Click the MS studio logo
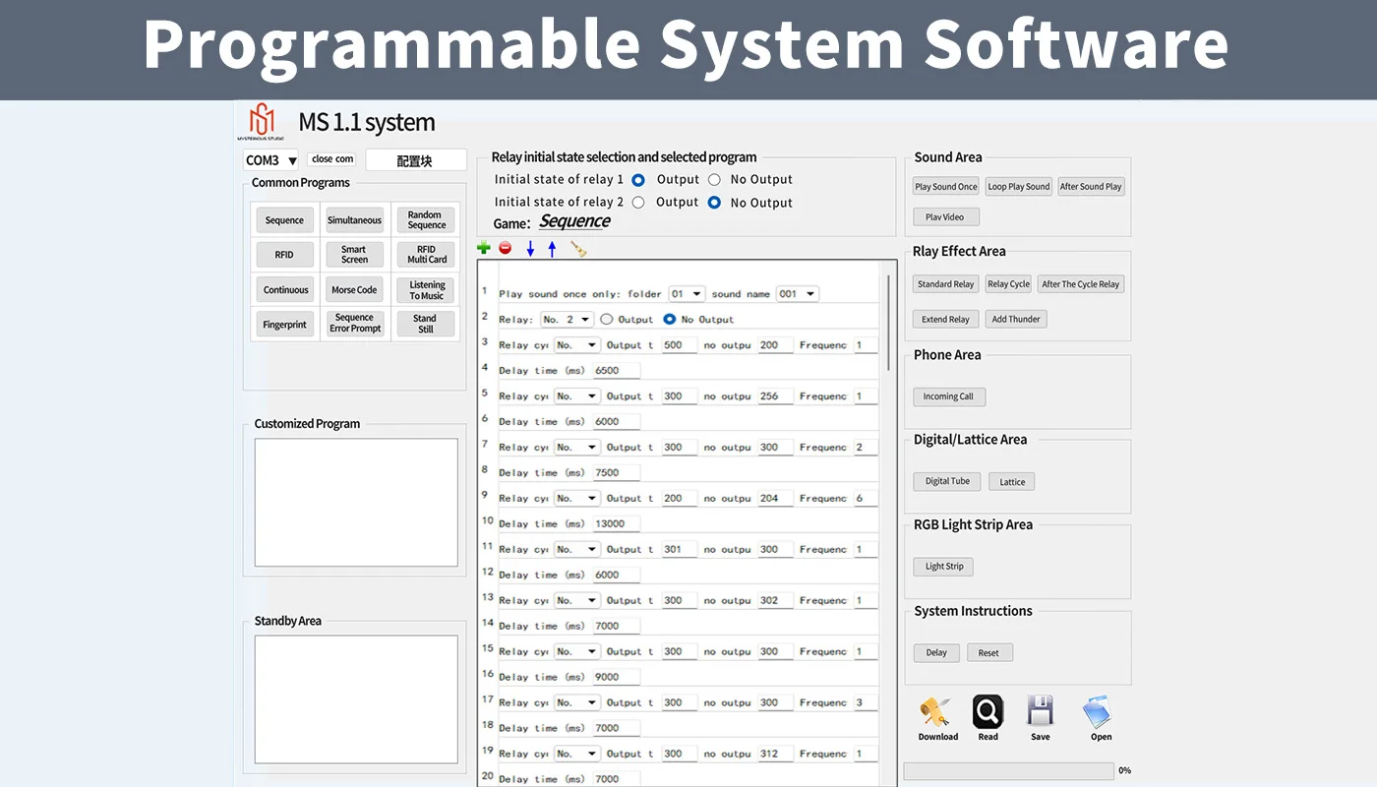Viewport: 1377px width, 787px height. (262, 122)
